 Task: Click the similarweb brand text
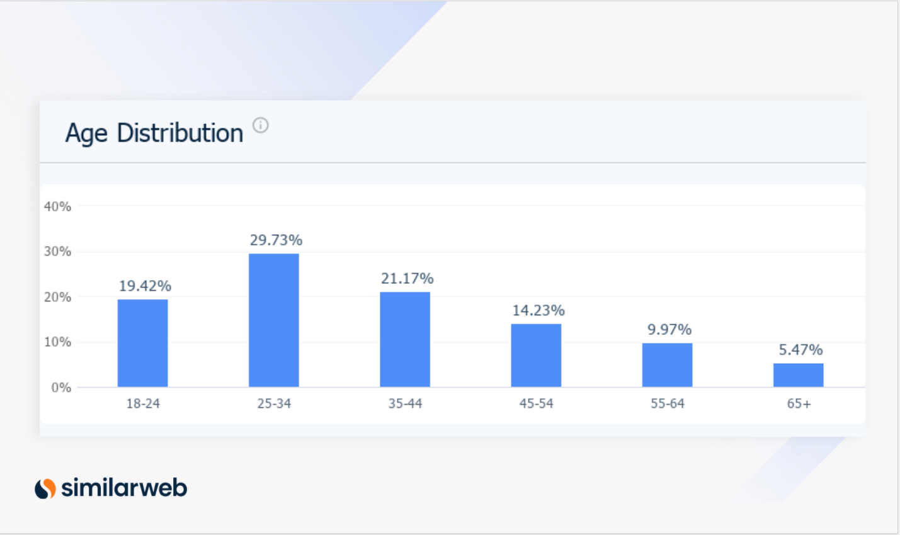click(x=123, y=487)
